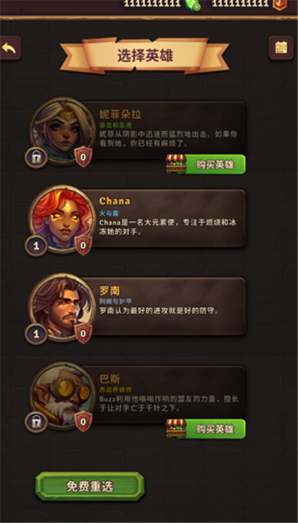Select Chana's portrait
The image size is (298, 523).
62,219
